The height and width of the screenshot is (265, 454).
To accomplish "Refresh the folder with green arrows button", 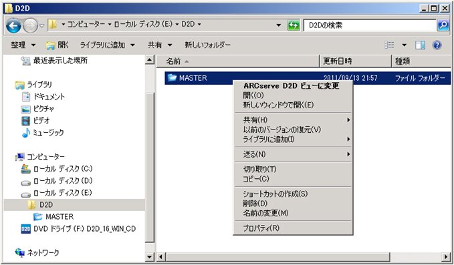I will coord(294,25).
